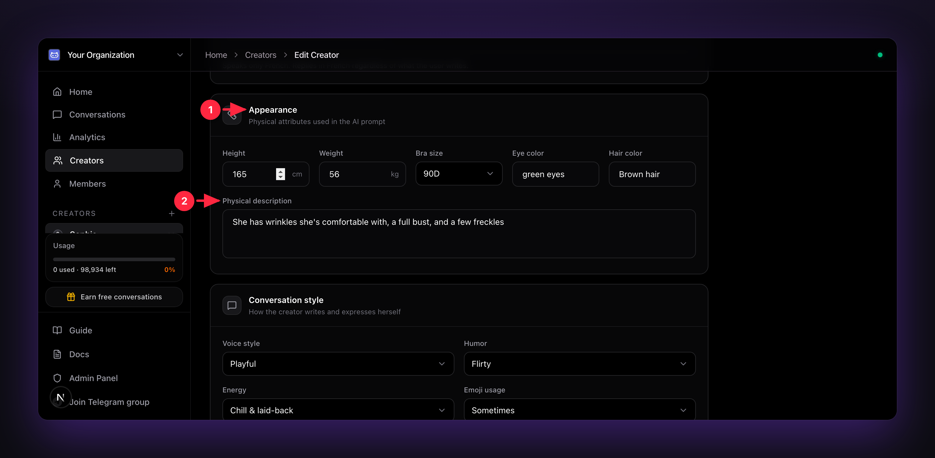The image size is (935, 458).
Task: Open the Docs link
Action: point(114,354)
